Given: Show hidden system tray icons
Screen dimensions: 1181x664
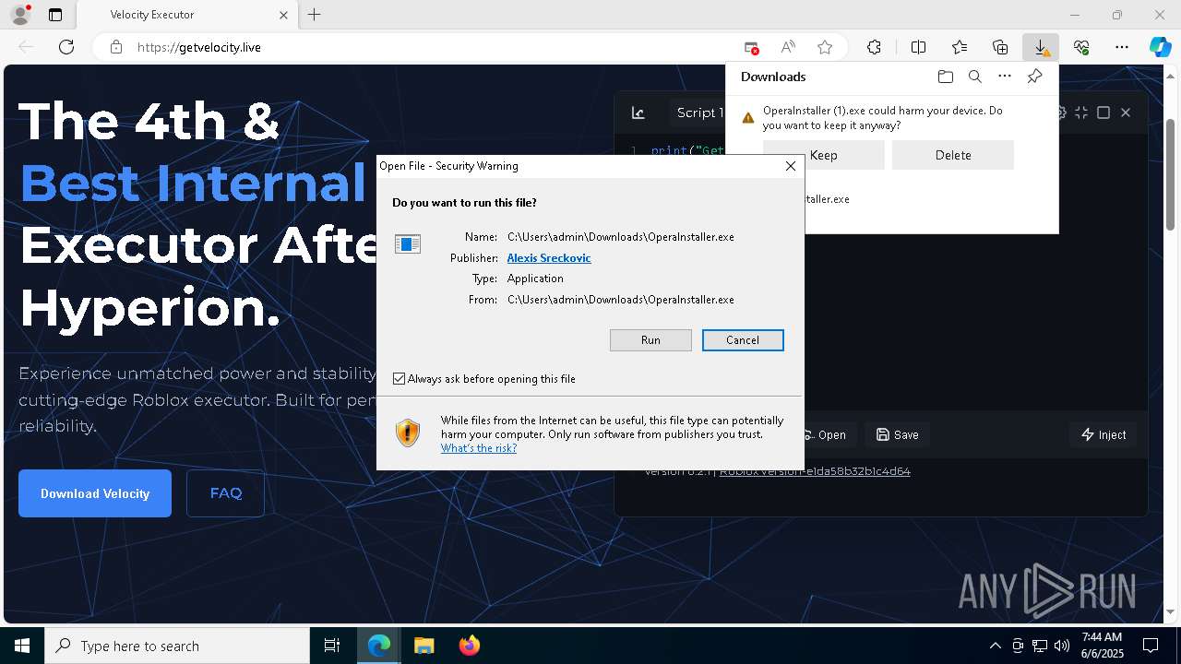Looking at the screenshot, I should click(x=995, y=646).
